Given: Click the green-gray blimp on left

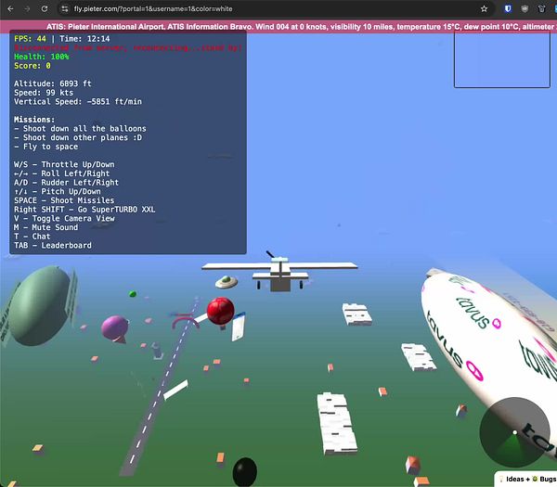Looking at the screenshot, I should 40,306.
